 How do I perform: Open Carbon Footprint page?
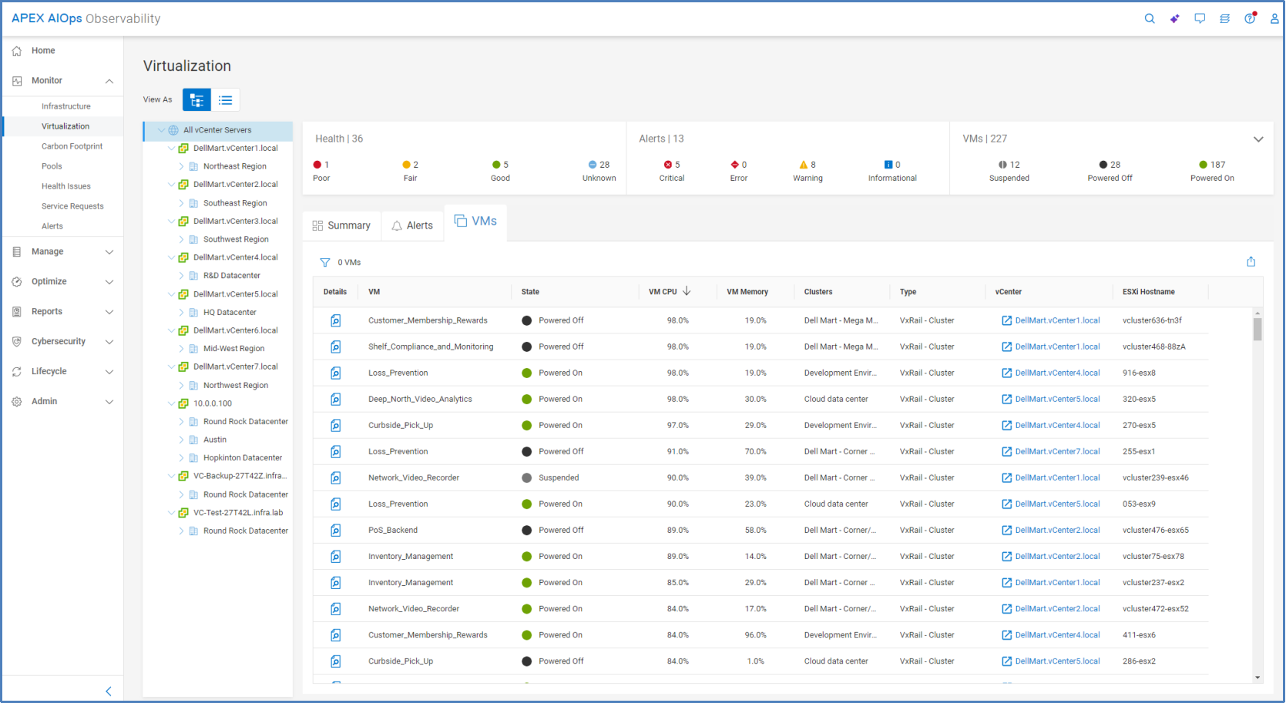pos(72,146)
